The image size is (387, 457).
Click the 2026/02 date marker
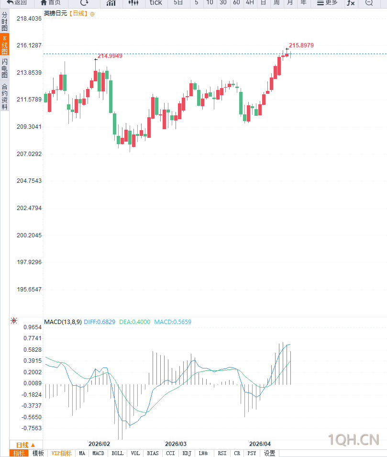(x=99, y=444)
